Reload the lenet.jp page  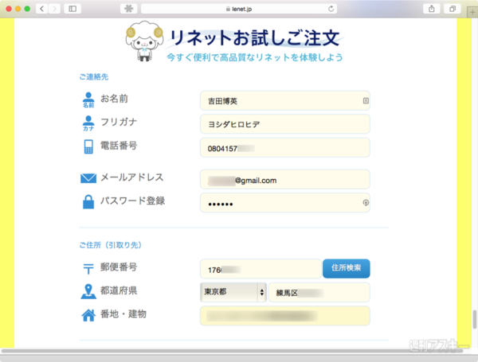pos(331,9)
